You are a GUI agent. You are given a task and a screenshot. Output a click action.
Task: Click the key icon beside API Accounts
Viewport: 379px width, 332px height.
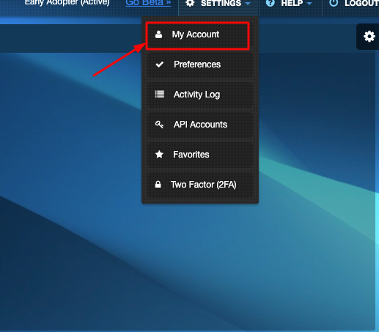click(x=159, y=125)
